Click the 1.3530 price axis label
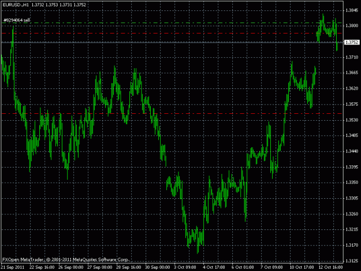361x271 pixels. (x=352, y=120)
